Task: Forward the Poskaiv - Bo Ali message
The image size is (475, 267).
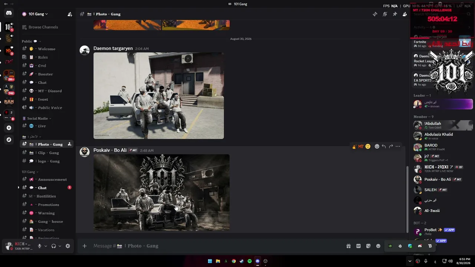Action: [x=391, y=146]
